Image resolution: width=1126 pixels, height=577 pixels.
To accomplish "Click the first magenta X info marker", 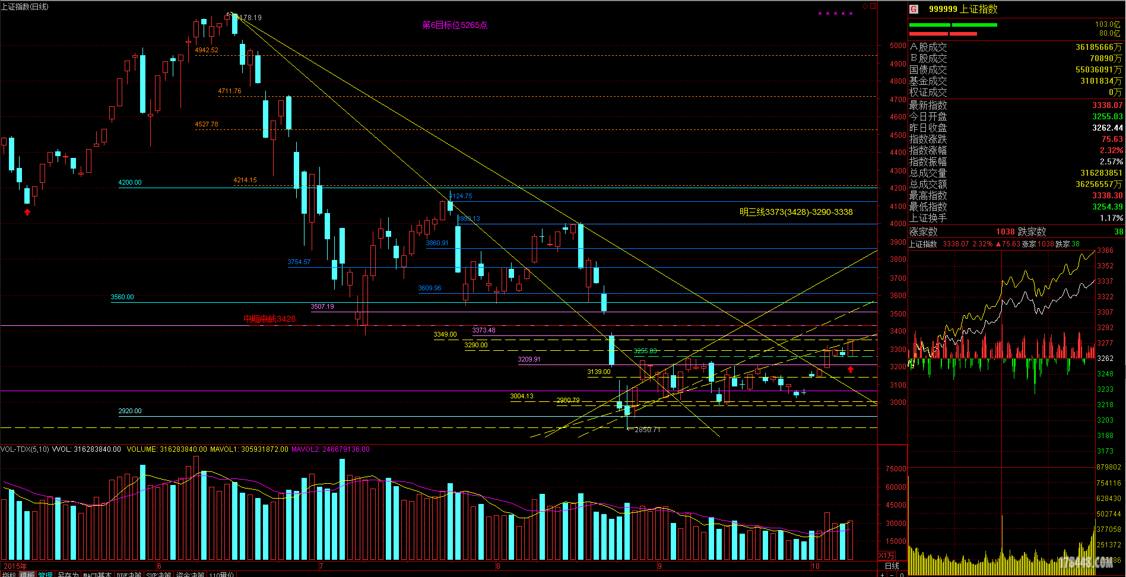I will tap(820, 13).
